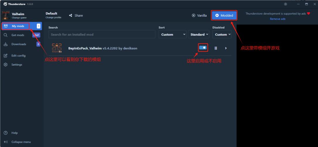Click the Thunderstore logo in title bar

(5, 4)
